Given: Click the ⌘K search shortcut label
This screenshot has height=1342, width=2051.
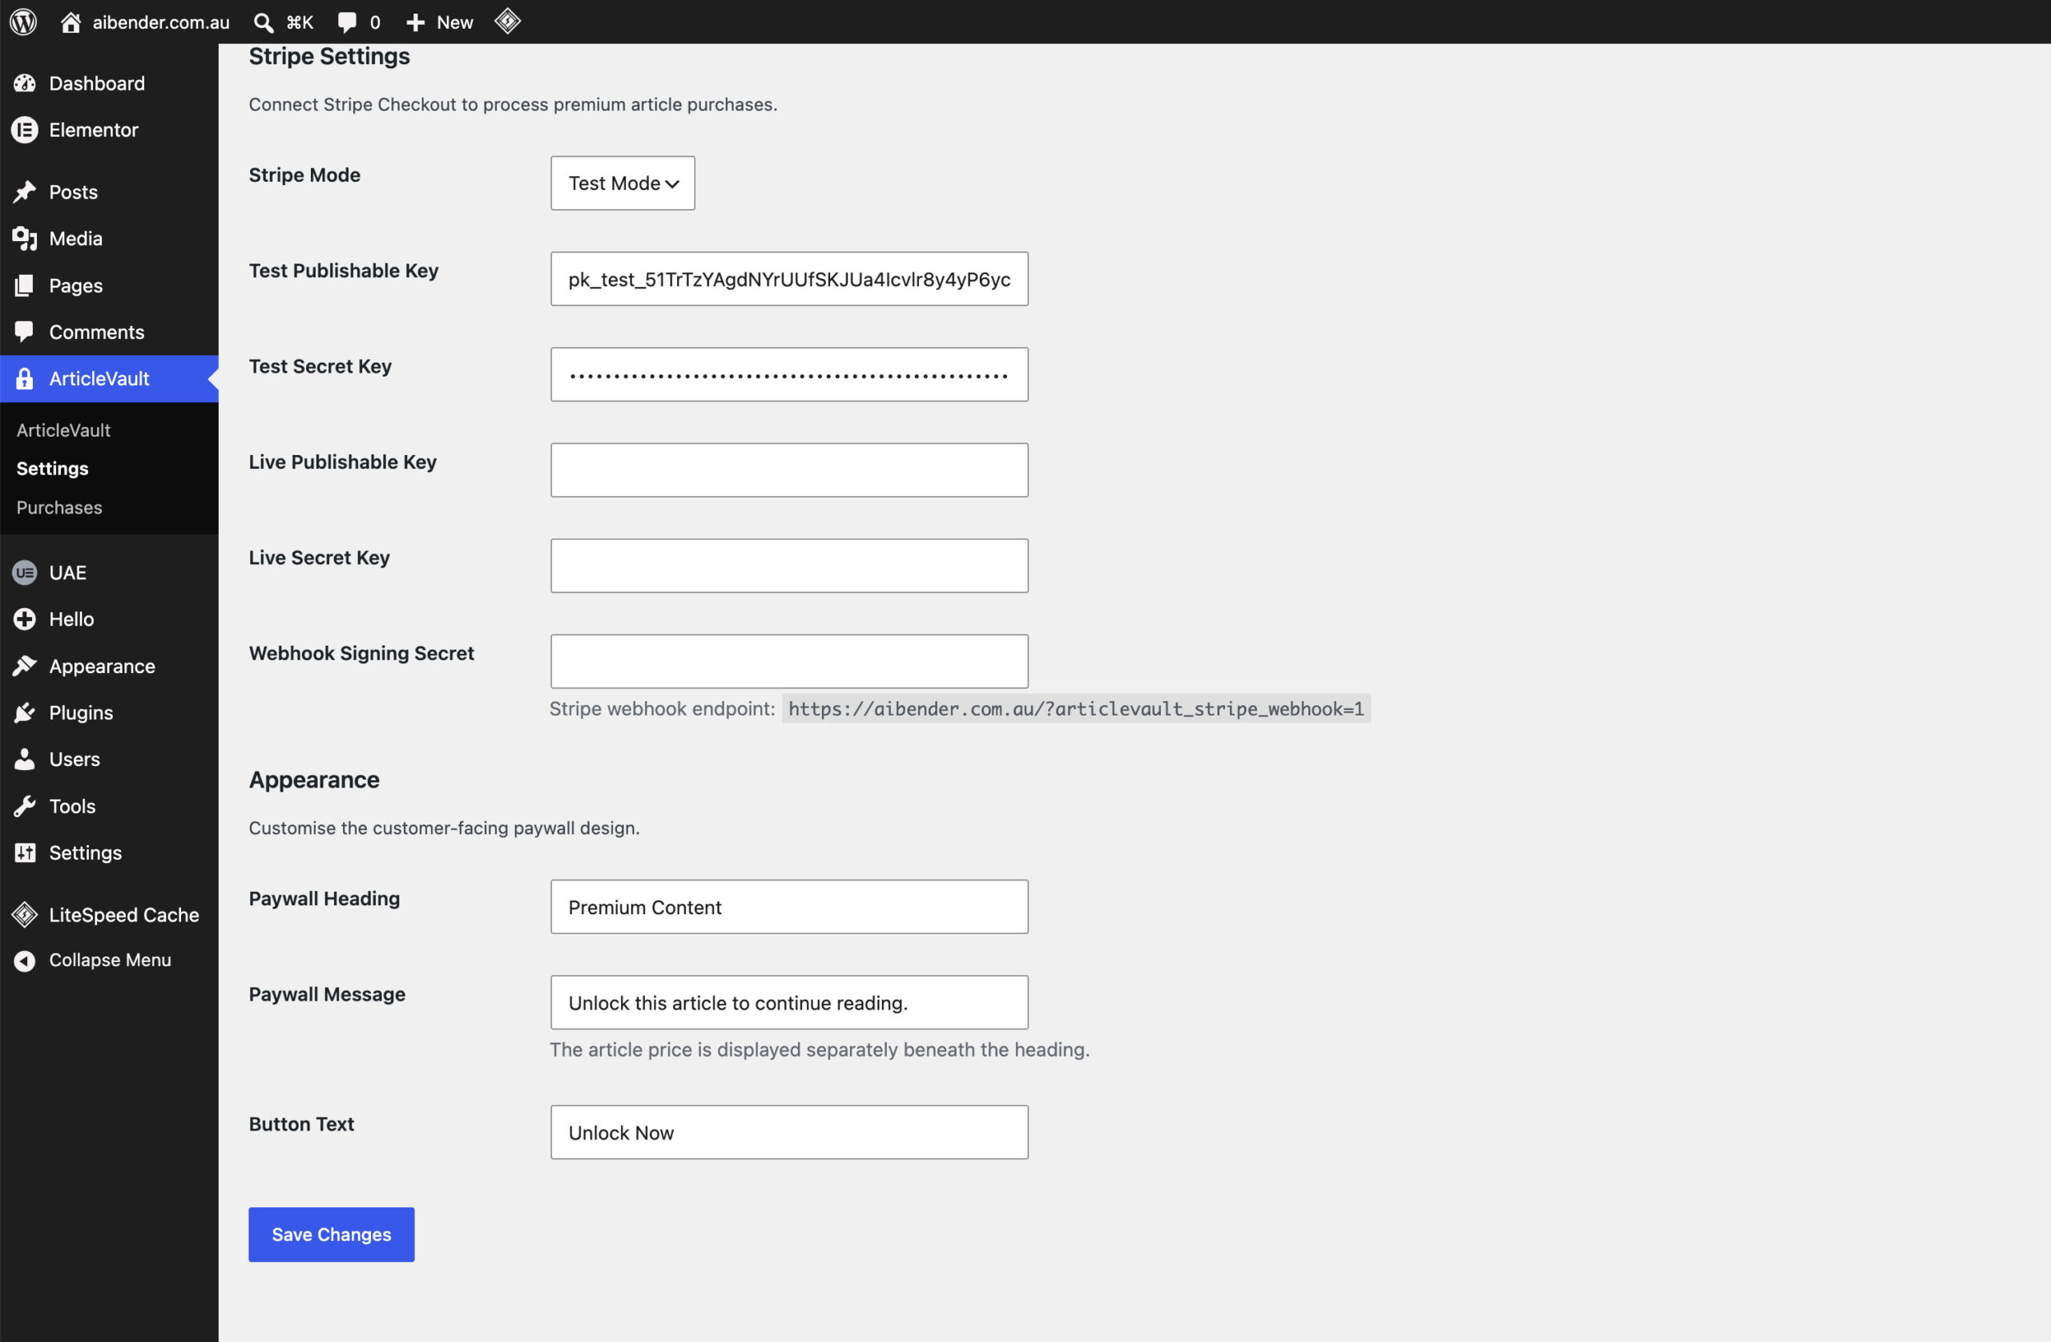Looking at the screenshot, I should (300, 22).
